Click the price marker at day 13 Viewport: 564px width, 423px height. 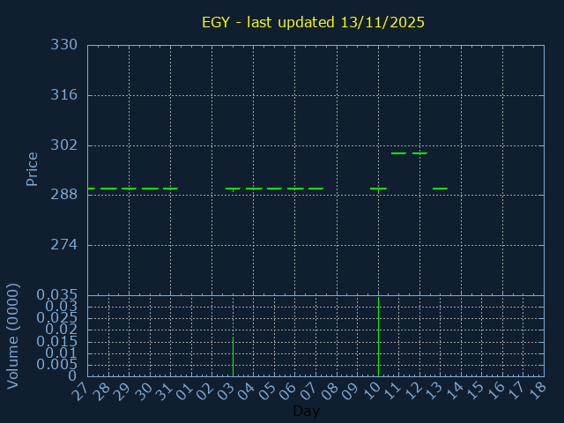pos(440,189)
